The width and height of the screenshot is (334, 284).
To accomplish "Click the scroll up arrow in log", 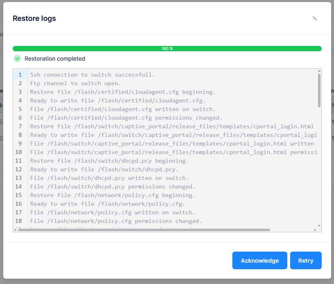I will pyautogui.click(x=319, y=71).
